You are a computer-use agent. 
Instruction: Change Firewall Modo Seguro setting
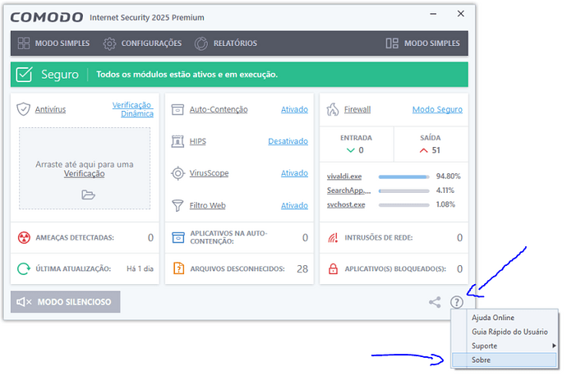coord(437,109)
